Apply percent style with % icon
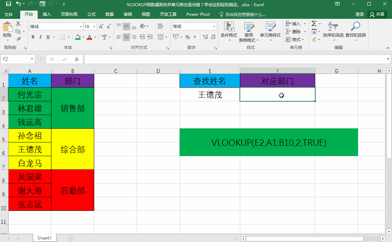Viewport: 392px width, 242px height. (187, 37)
